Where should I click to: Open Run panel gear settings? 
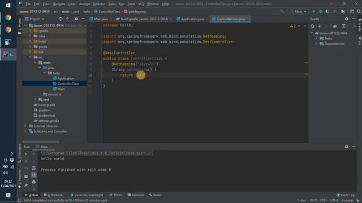click(x=347, y=147)
